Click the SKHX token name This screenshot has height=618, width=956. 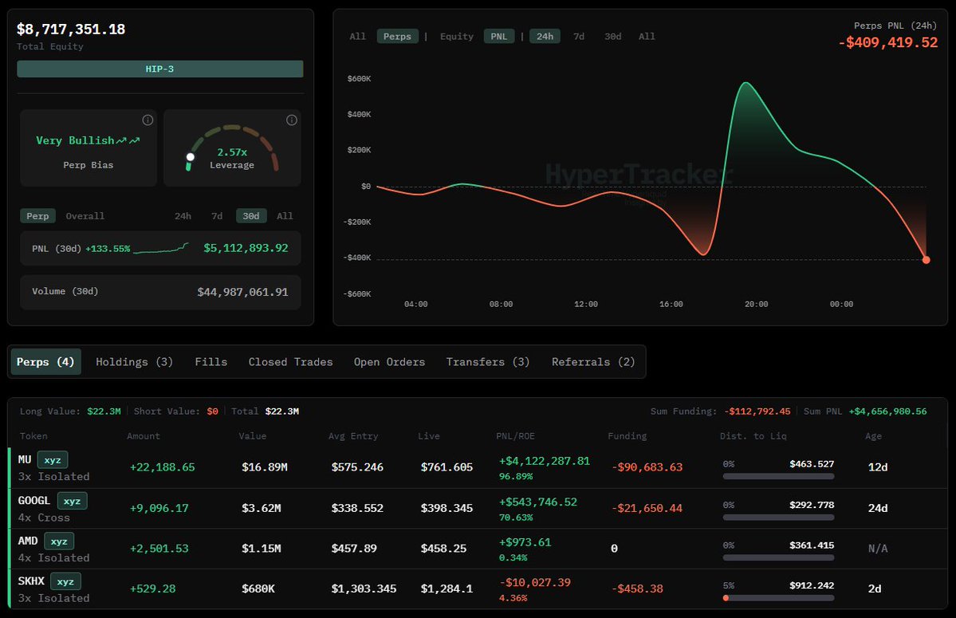(31, 581)
